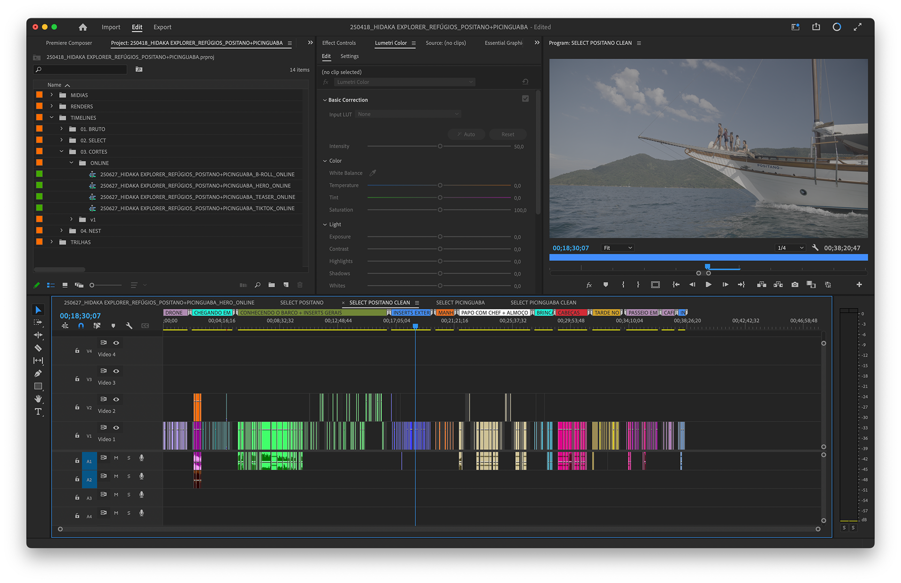
Task: Click the Home icon
Action: (83, 27)
